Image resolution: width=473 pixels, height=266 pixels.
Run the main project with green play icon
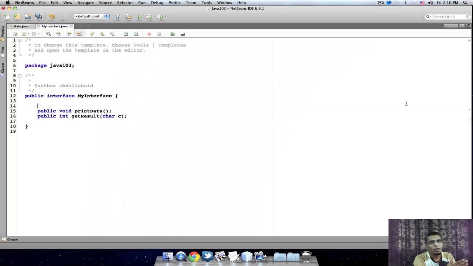[x=139, y=16]
